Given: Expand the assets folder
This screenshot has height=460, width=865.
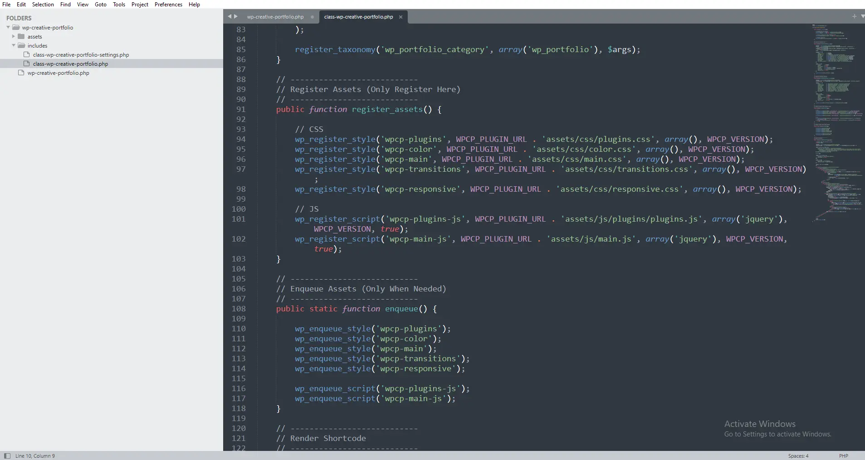Looking at the screenshot, I should (14, 37).
